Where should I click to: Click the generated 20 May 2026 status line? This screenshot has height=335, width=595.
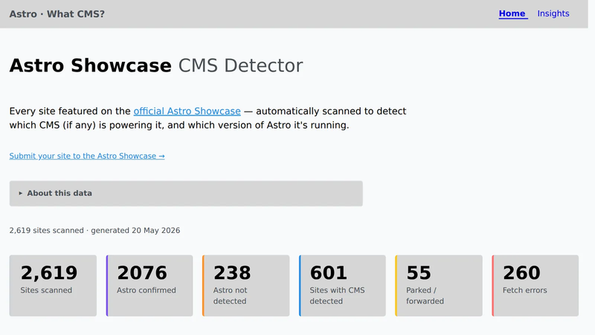point(95,231)
